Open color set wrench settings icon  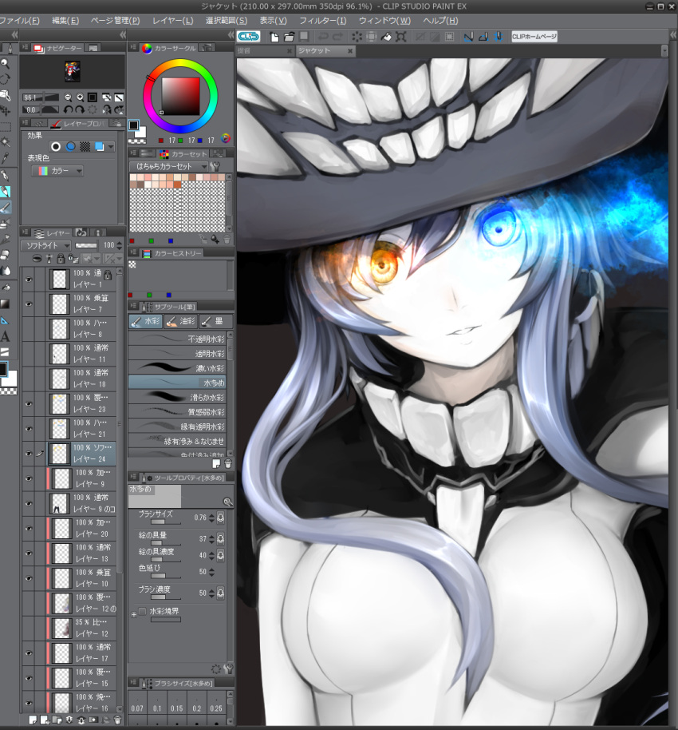click(215, 166)
